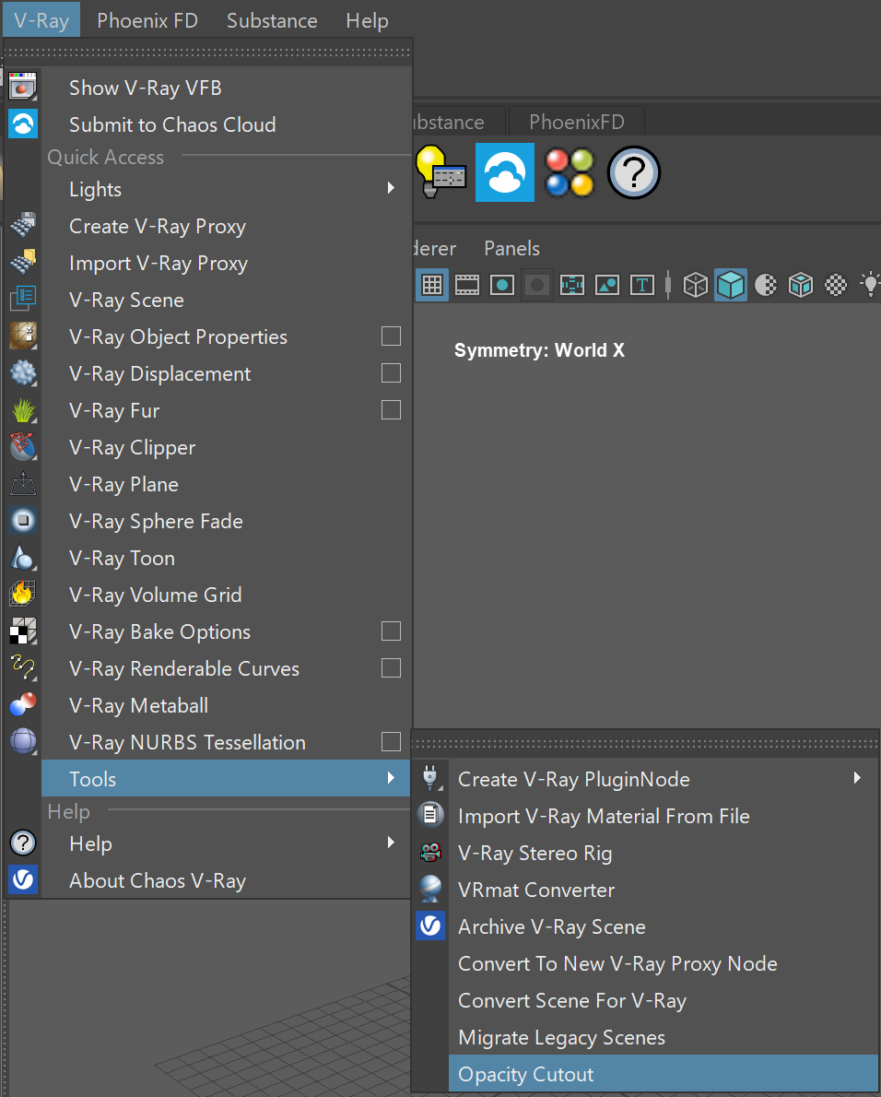Click the Show V-Ray VFB icon
The image size is (881, 1097).
click(22, 88)
